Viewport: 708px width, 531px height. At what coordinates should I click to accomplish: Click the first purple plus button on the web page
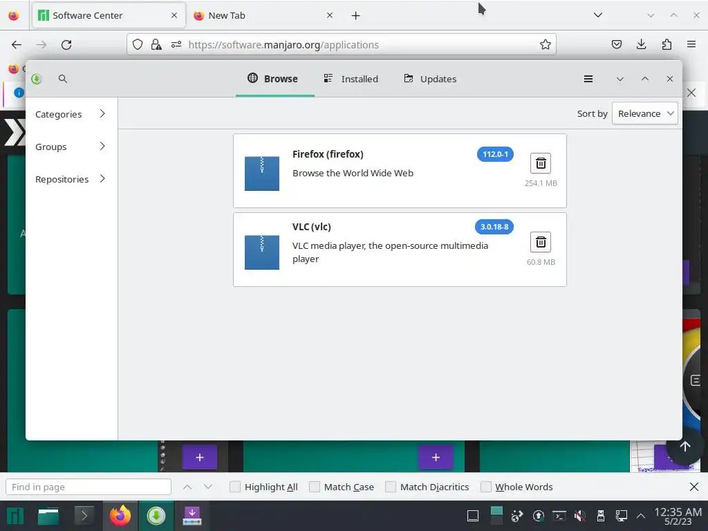click(x=200, y=458)
